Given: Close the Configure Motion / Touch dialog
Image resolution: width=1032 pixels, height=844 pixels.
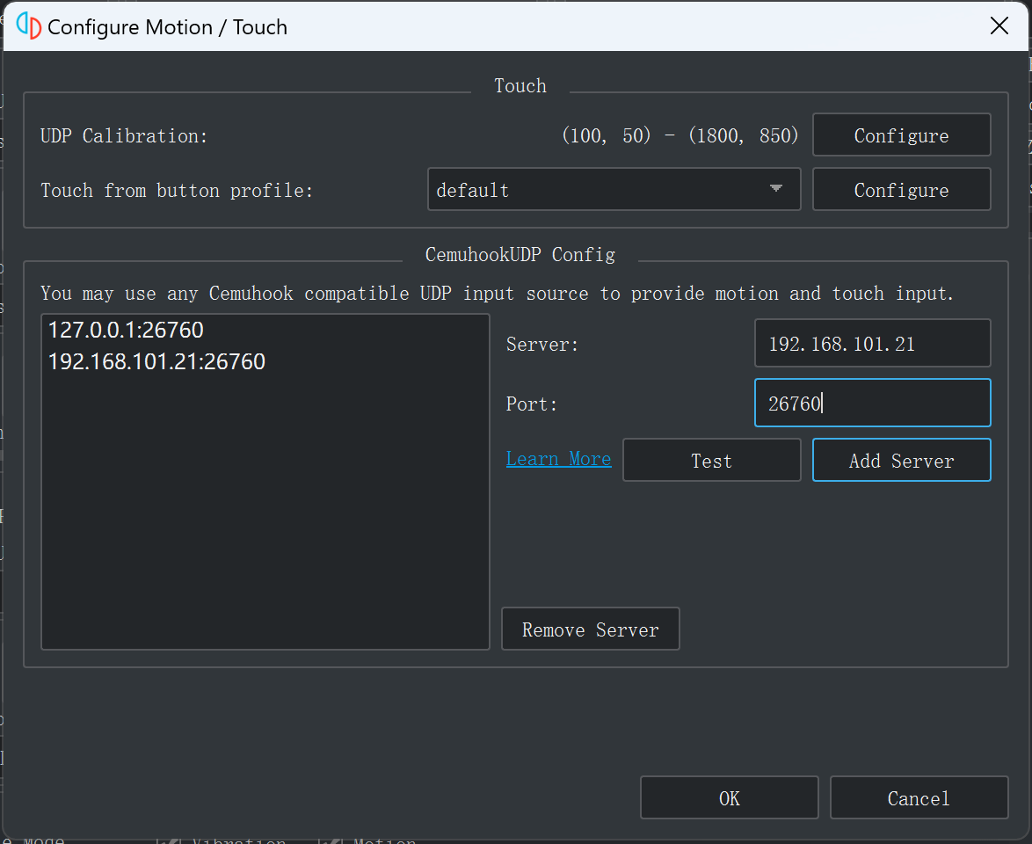Looking at the screenshot, I should click(999, 26).
